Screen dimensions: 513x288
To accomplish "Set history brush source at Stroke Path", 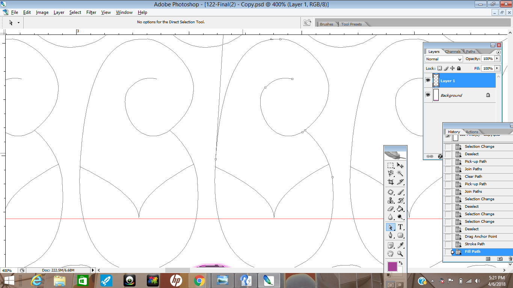I will [x=448, y=244].
